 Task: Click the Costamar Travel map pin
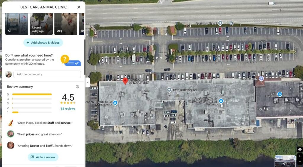click(x=220, y=23)
